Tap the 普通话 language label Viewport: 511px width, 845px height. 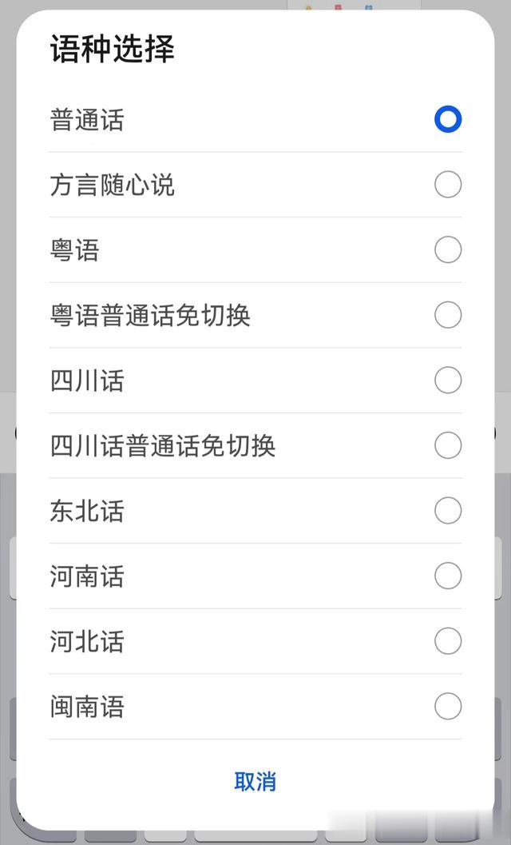pyautogui.click(x=87, y=120)
